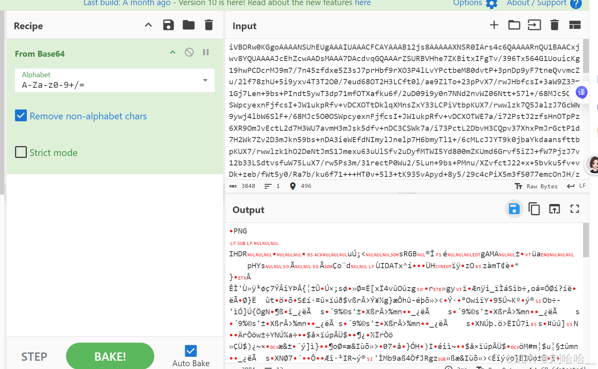Add a new input tab

coord(494,25)
